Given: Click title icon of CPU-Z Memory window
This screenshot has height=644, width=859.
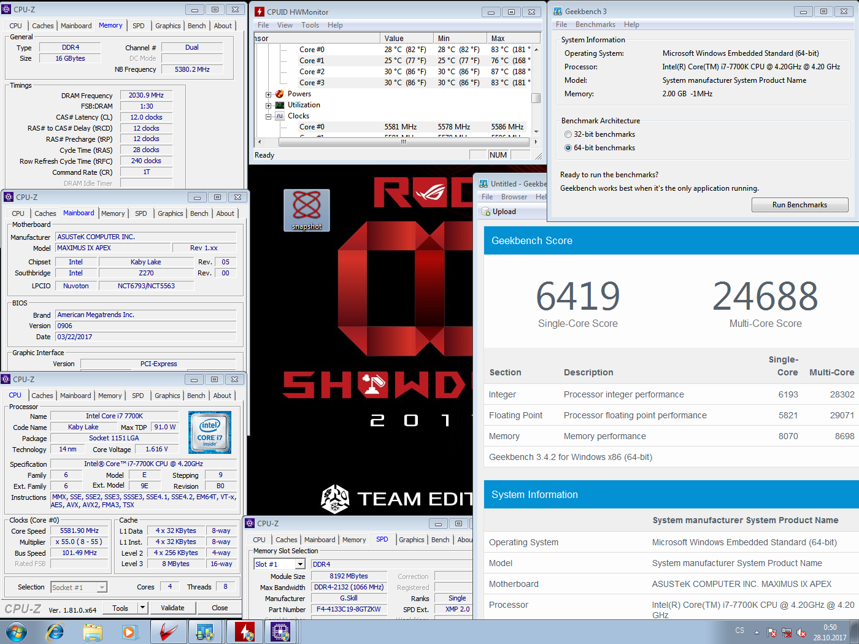Looking at the screenshot, I should 6,9.
